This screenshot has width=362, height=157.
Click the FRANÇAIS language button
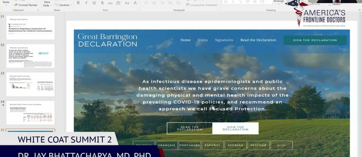167,146
